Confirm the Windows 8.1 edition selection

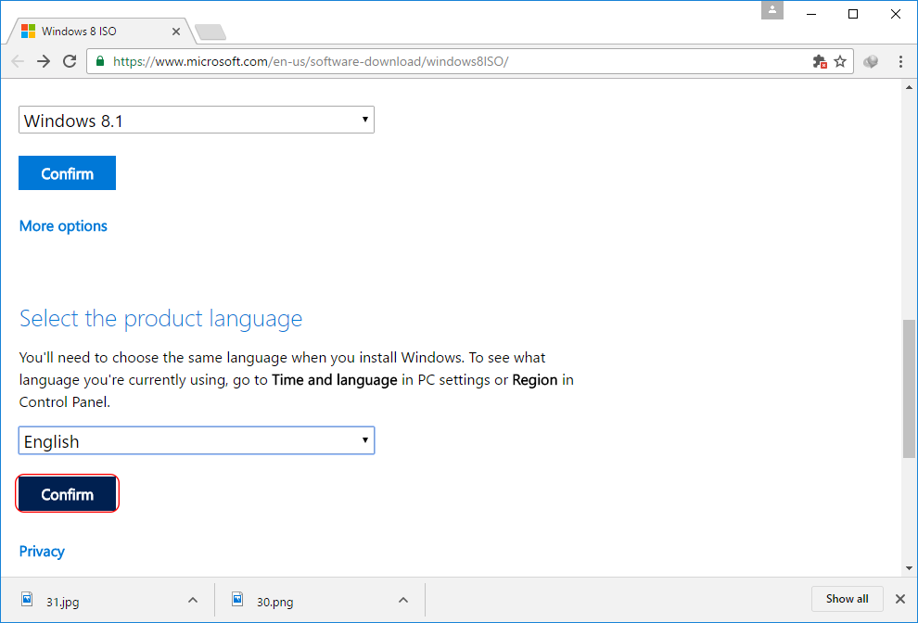coord(68,173)
